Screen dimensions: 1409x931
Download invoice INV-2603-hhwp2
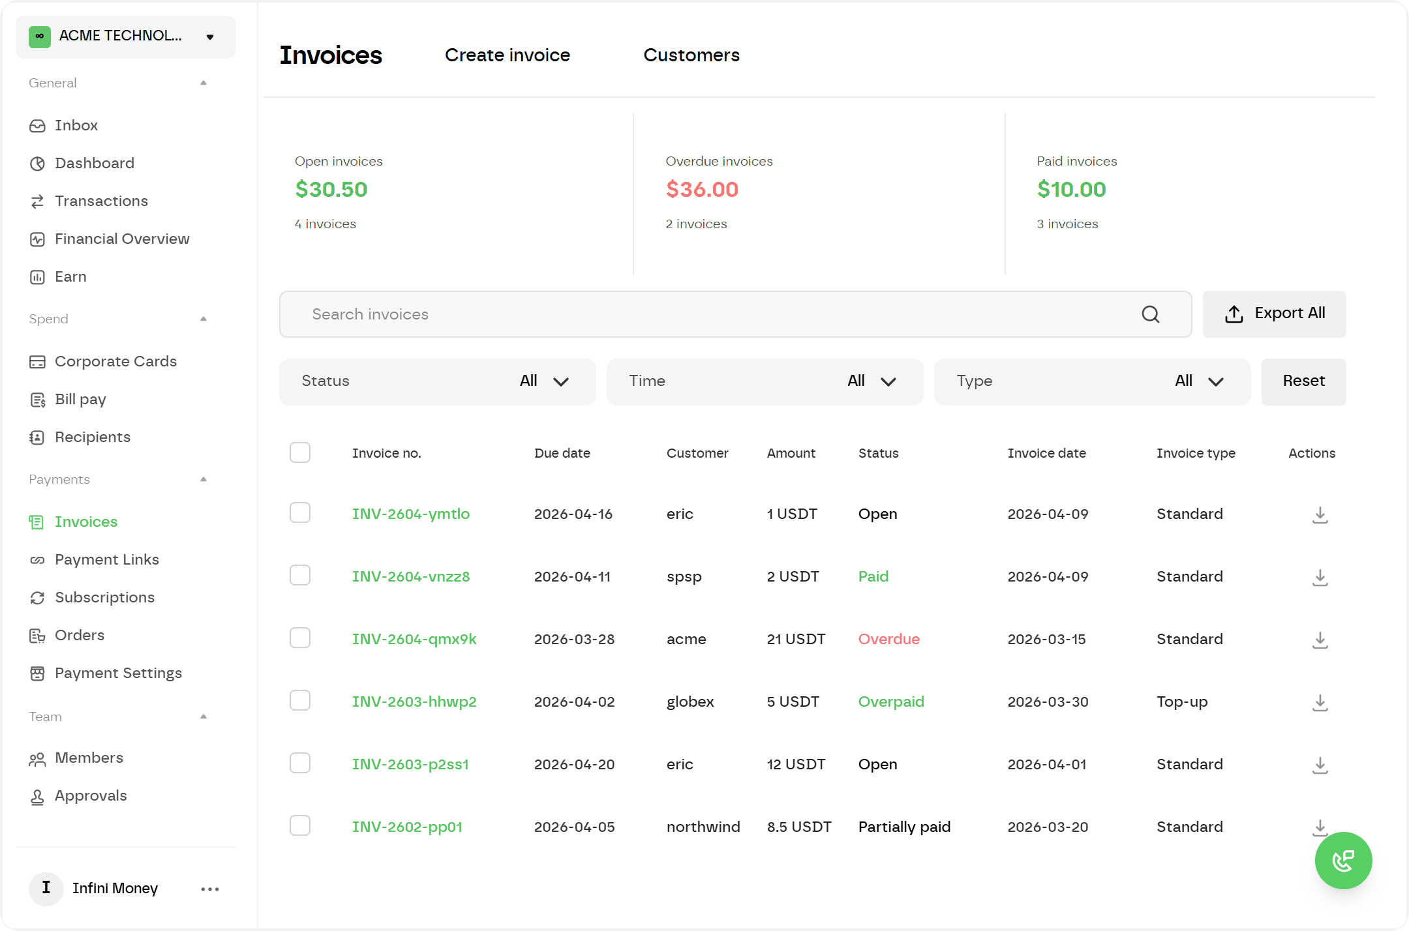(x=1320, y=702)
